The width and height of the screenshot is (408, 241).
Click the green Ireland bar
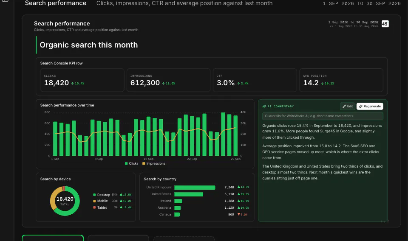coord(178,201)
